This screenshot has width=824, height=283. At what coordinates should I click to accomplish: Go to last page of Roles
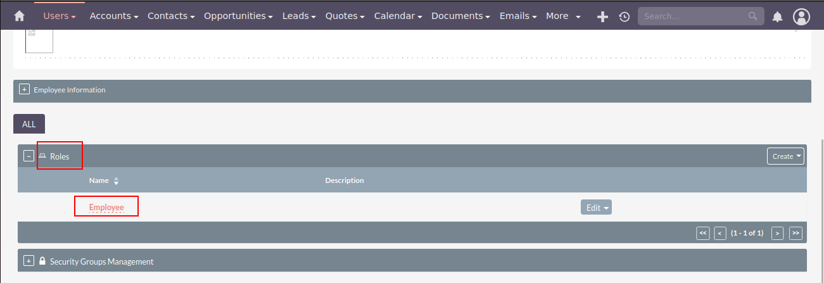pos(795,233)
